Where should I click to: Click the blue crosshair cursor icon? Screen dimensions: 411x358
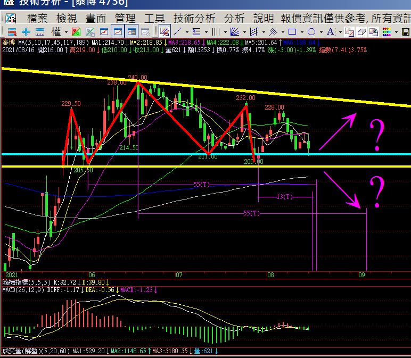click(25, 32)
